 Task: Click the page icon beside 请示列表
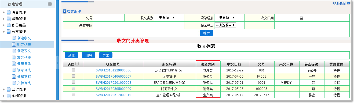[14, 70]
